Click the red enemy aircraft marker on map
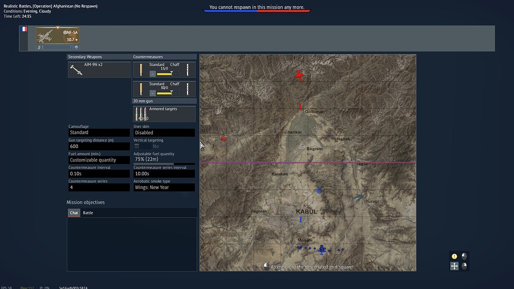This screenshot has height=289, width=514. 299,76
